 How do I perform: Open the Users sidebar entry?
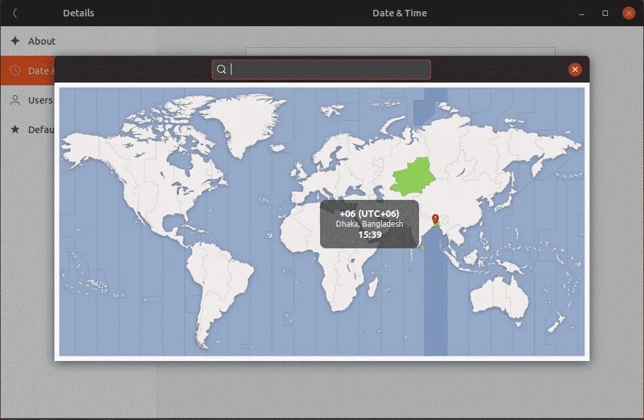27,100
